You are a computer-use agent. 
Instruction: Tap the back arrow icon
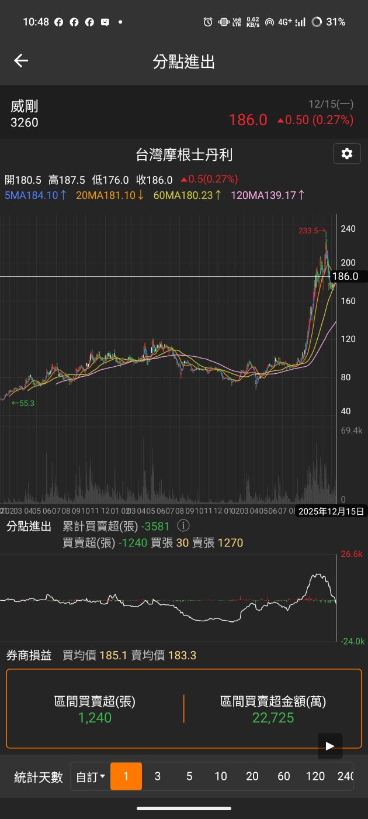[x=21, y=61]
